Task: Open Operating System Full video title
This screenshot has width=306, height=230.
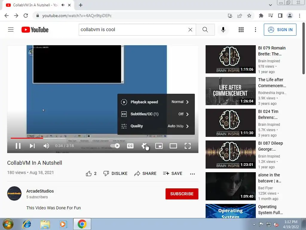Action: [x=270, y=210]
